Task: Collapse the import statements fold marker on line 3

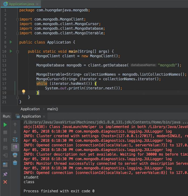Action: (x=18, y=19)
